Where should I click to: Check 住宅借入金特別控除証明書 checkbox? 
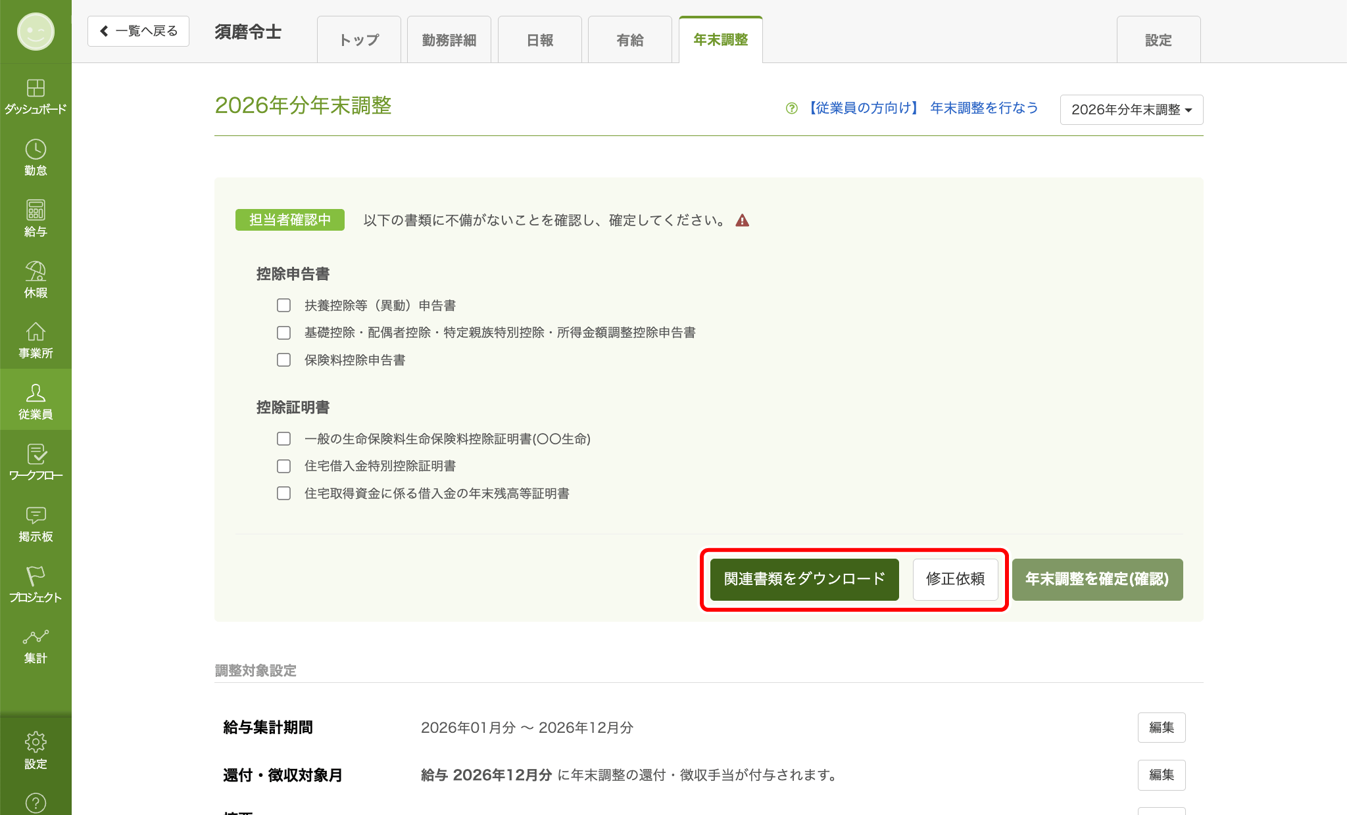point(283,466)
